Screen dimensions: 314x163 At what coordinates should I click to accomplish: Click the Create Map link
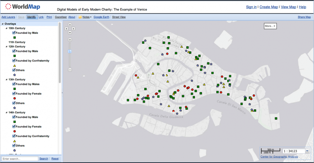pyautogui.click(x=269, y=7)
